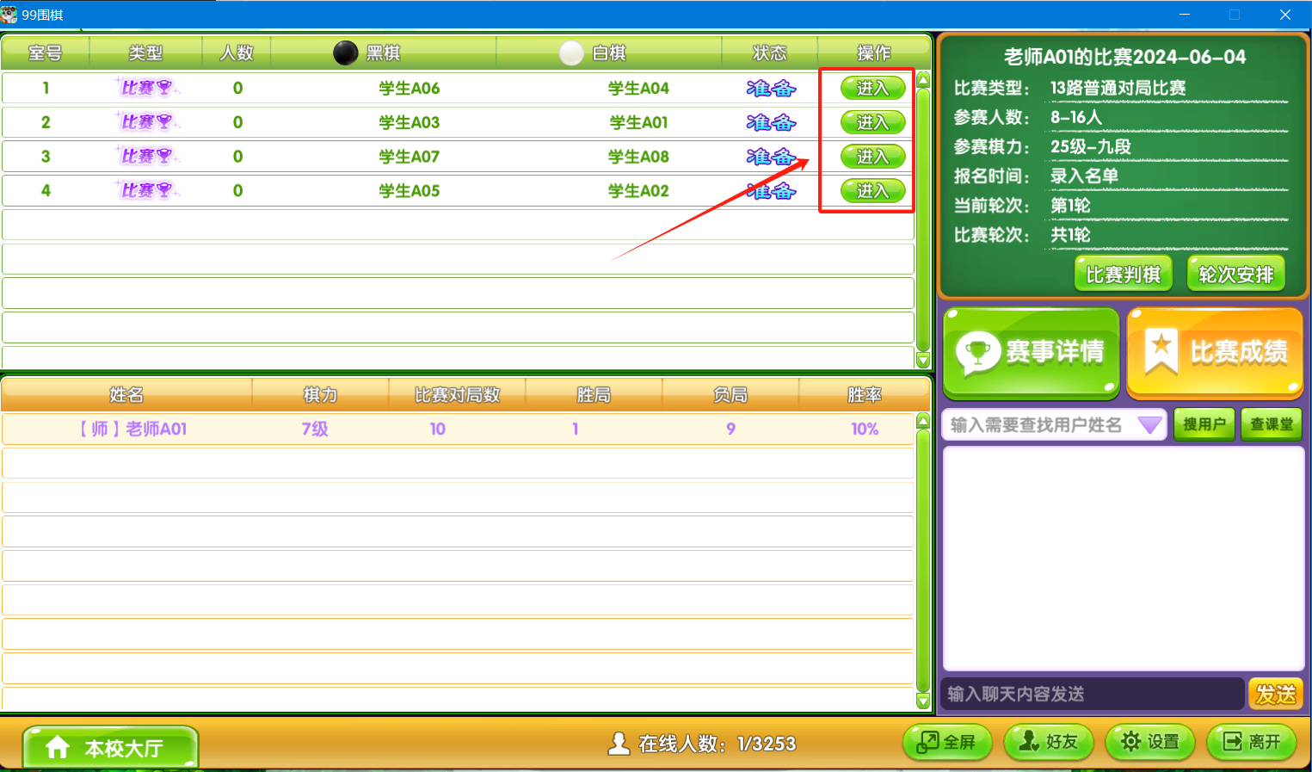Open 比赛成绩 results bookmark button
1312x772 pixels.
1215,352
